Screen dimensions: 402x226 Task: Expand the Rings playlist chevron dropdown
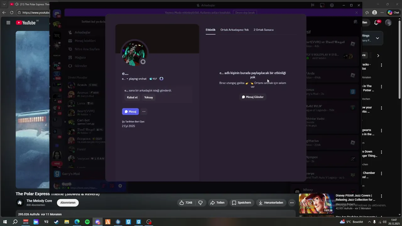tap(377, 38)
